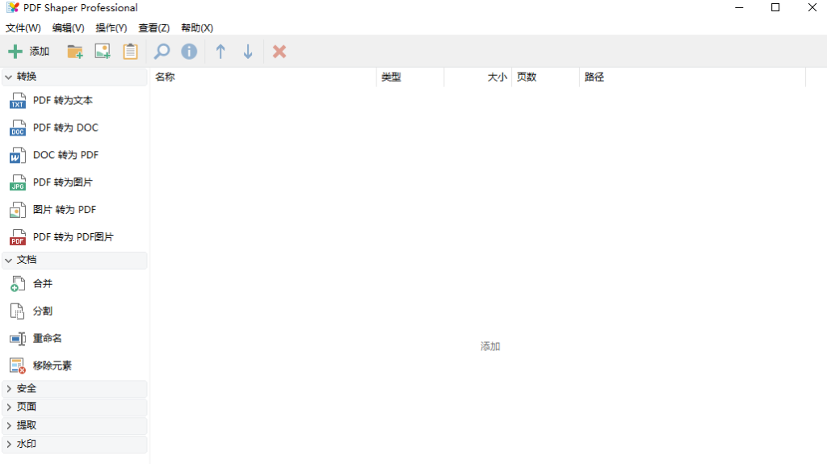
Task: Move item down with the down arrow
Action: click(x=248, y=51)
